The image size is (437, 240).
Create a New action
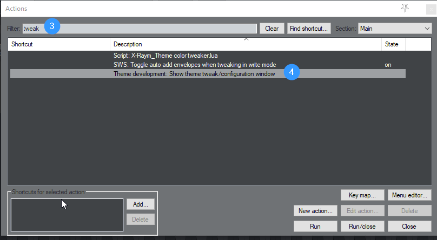click(x=315, y=210)
